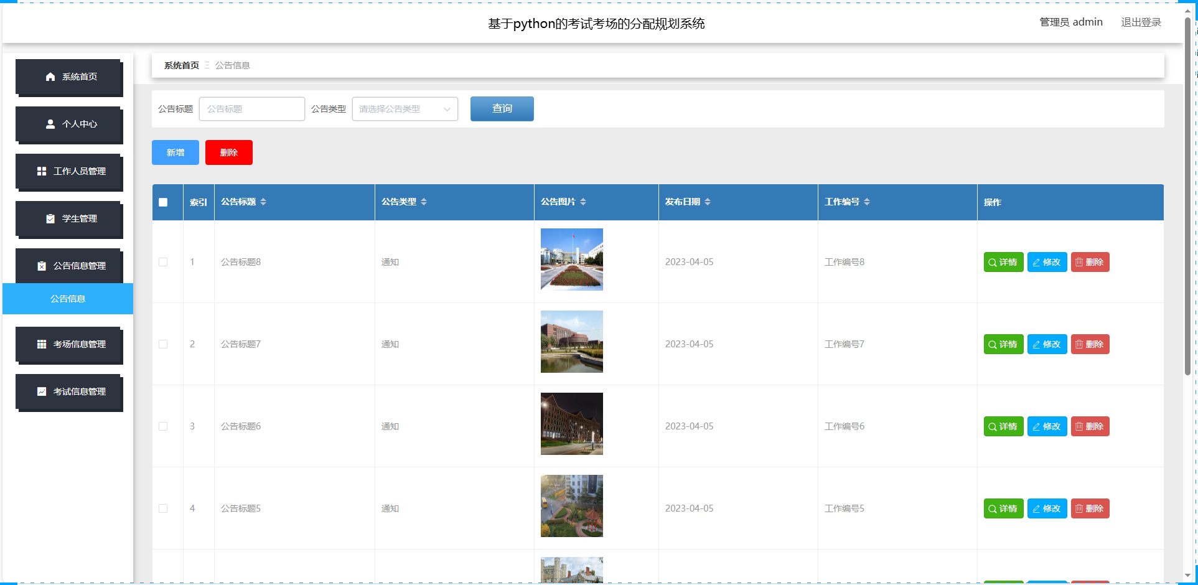Image resolution: width=1198 pixels, height=585 pixels.
Task: Check the checkbox for 公告标题6 row
Action: coord(163,426)
